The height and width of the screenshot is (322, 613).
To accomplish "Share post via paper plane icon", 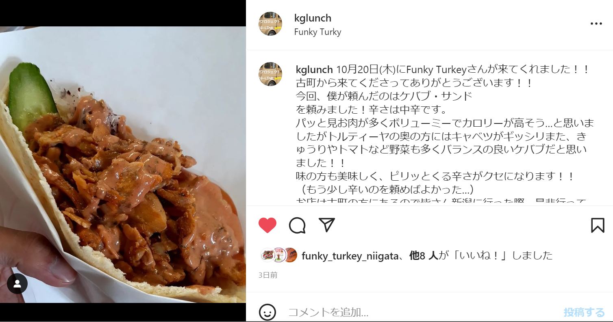I will 327,225.
